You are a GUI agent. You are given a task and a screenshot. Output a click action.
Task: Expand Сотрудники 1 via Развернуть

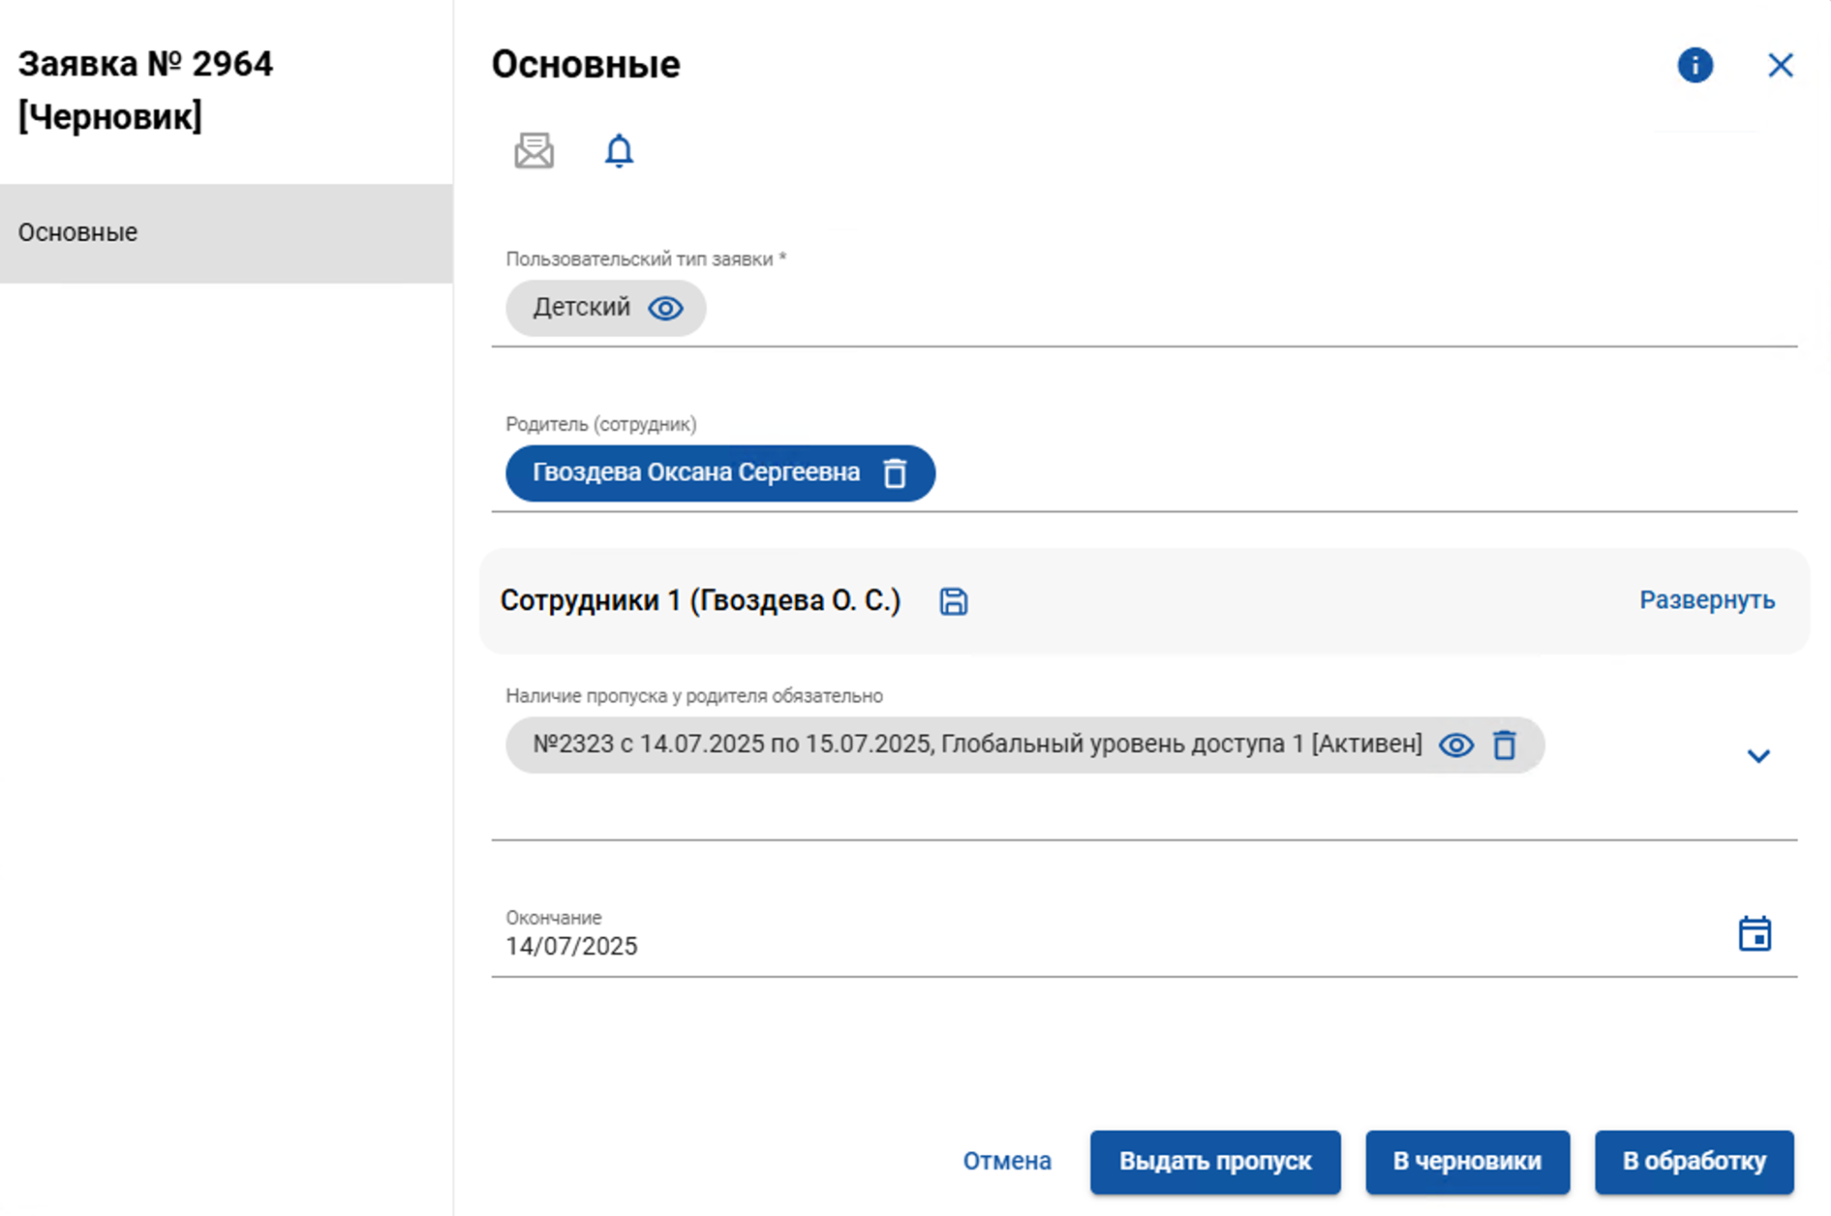1706,601
